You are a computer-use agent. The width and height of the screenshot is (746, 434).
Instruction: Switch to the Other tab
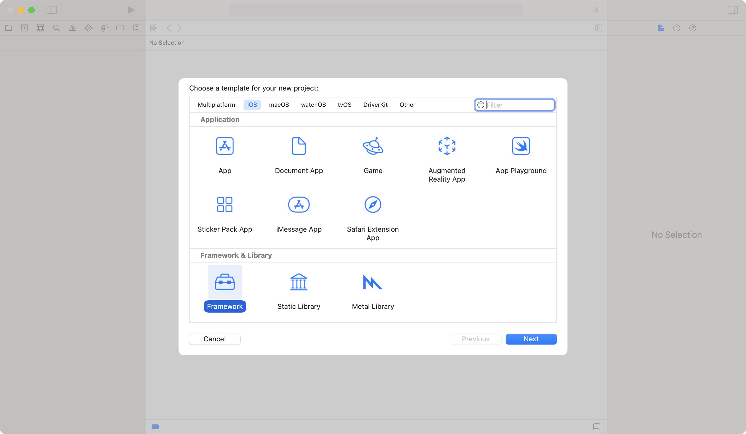click(407, 105)
